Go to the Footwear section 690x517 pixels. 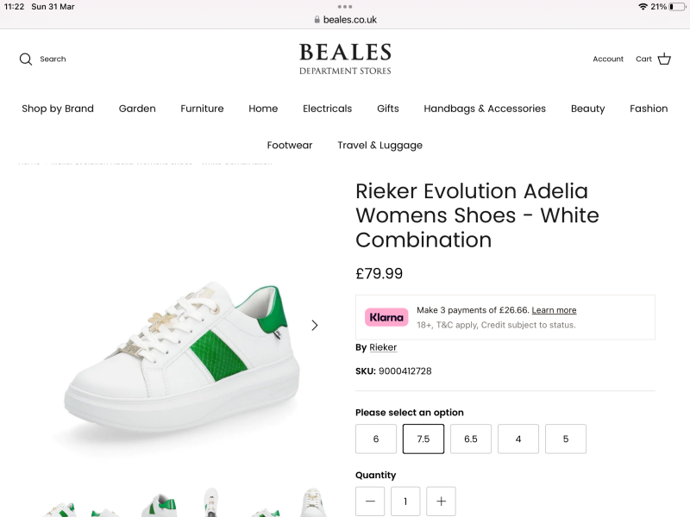point(290,145)
